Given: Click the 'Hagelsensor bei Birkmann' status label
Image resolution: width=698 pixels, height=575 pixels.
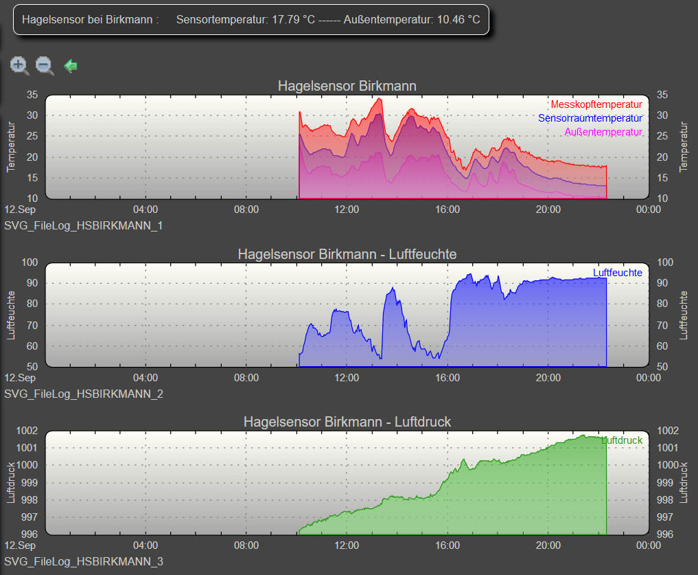Looking at the screenshot, I should 90,19.
